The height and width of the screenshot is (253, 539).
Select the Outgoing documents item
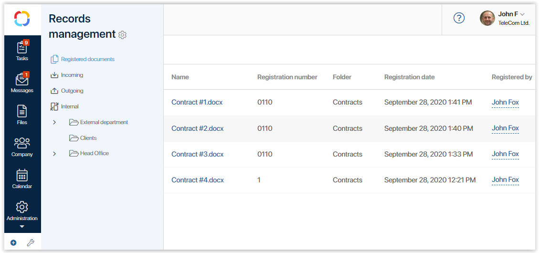[72, 91]
